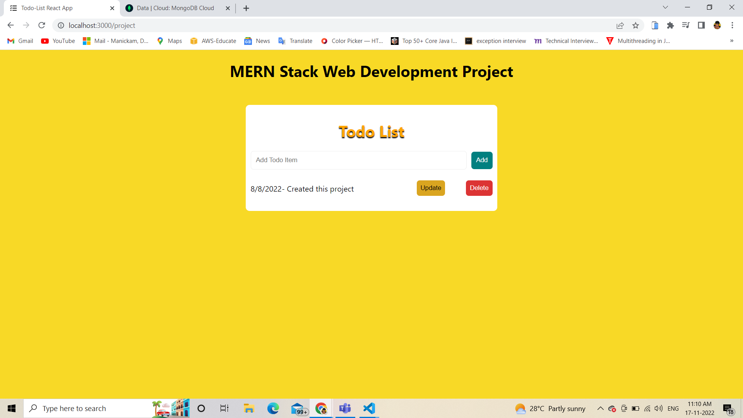Navigate back with the back arrow
This screenshot has height=418, width=743.
pos(10,25)
